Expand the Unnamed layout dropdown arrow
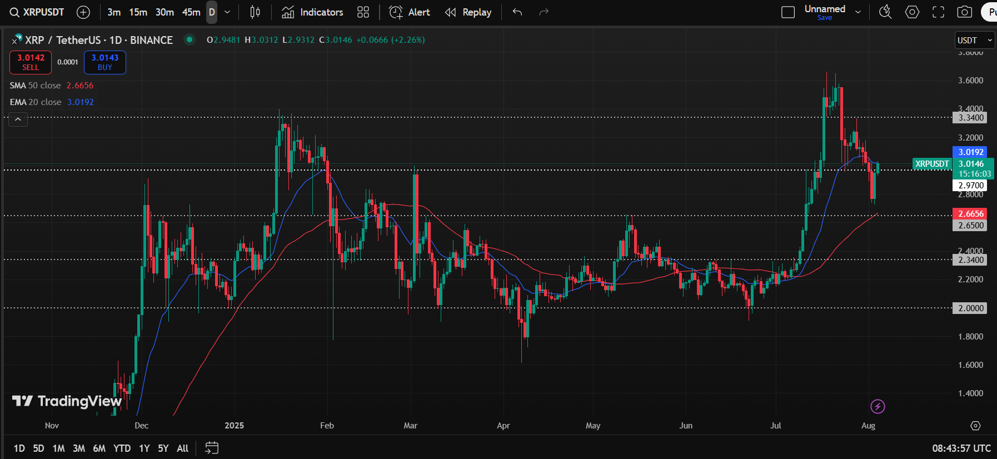This screenshot has width=997, height=459. [858, 12]
